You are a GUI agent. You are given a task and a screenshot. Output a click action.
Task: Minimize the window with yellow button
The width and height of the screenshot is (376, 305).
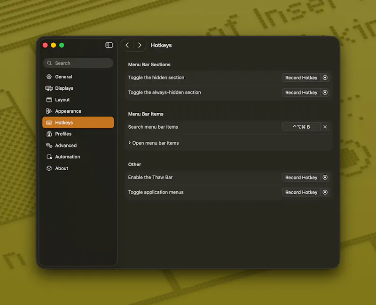coord(54,45)
